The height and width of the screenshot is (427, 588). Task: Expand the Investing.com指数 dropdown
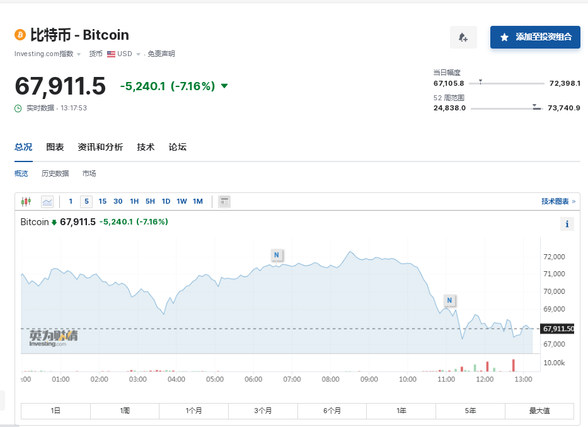48,54
